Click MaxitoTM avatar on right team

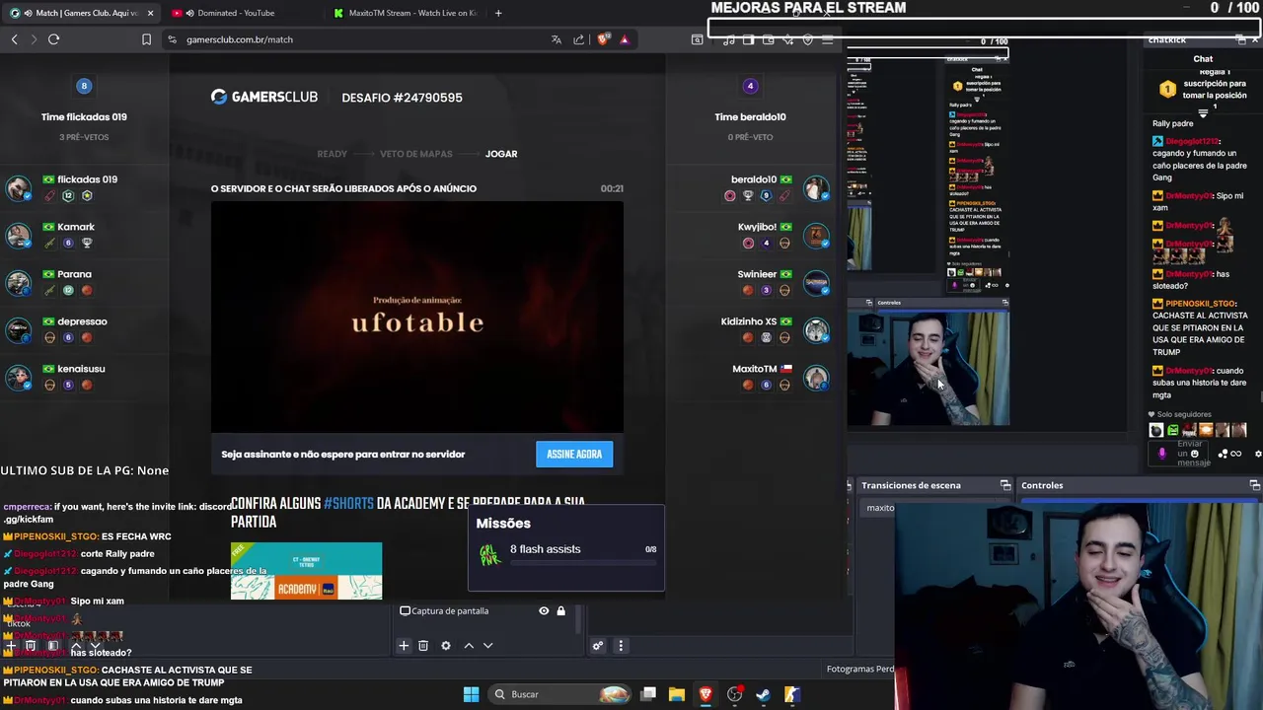816,378
